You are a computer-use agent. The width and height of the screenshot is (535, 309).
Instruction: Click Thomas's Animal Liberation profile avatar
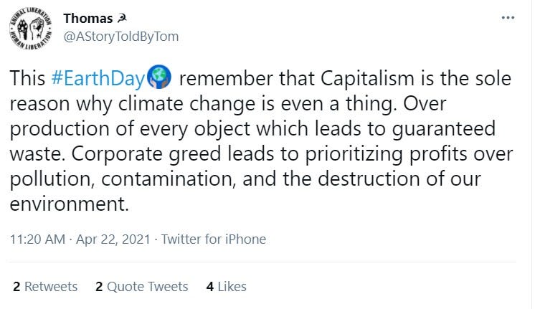coord(31,29)
